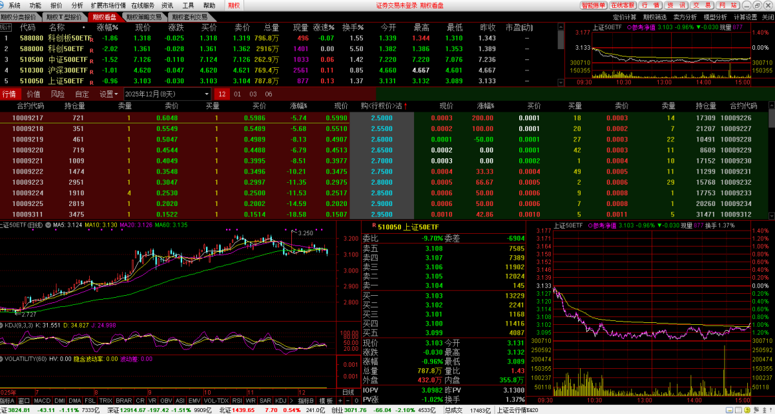This screenshot has width=775, height=414.
Task: Click the small box icon beside VOLATILITY(60)
Action: pyautogui.click(x=2, y=358)
